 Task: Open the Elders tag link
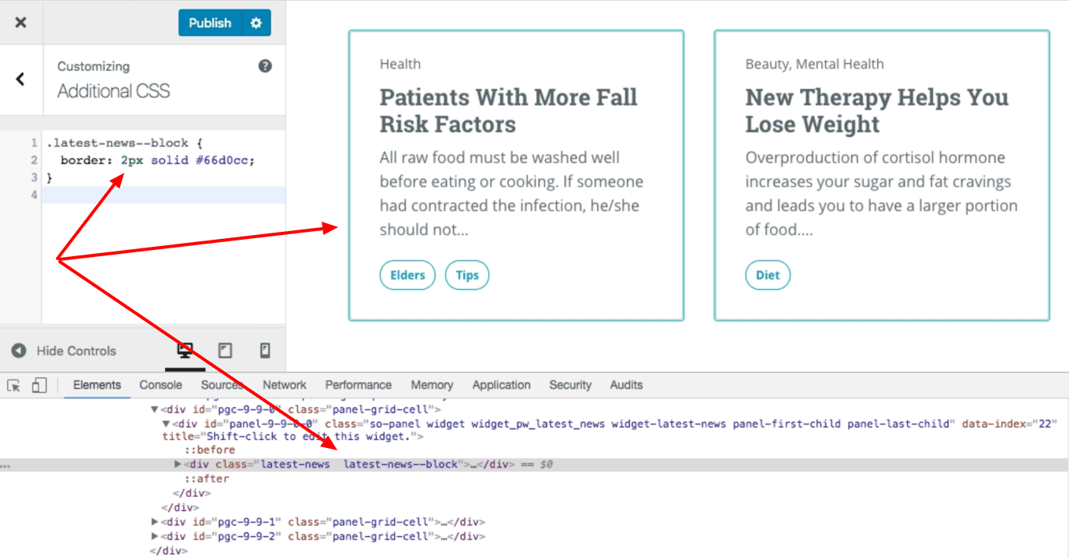point(407,275)
